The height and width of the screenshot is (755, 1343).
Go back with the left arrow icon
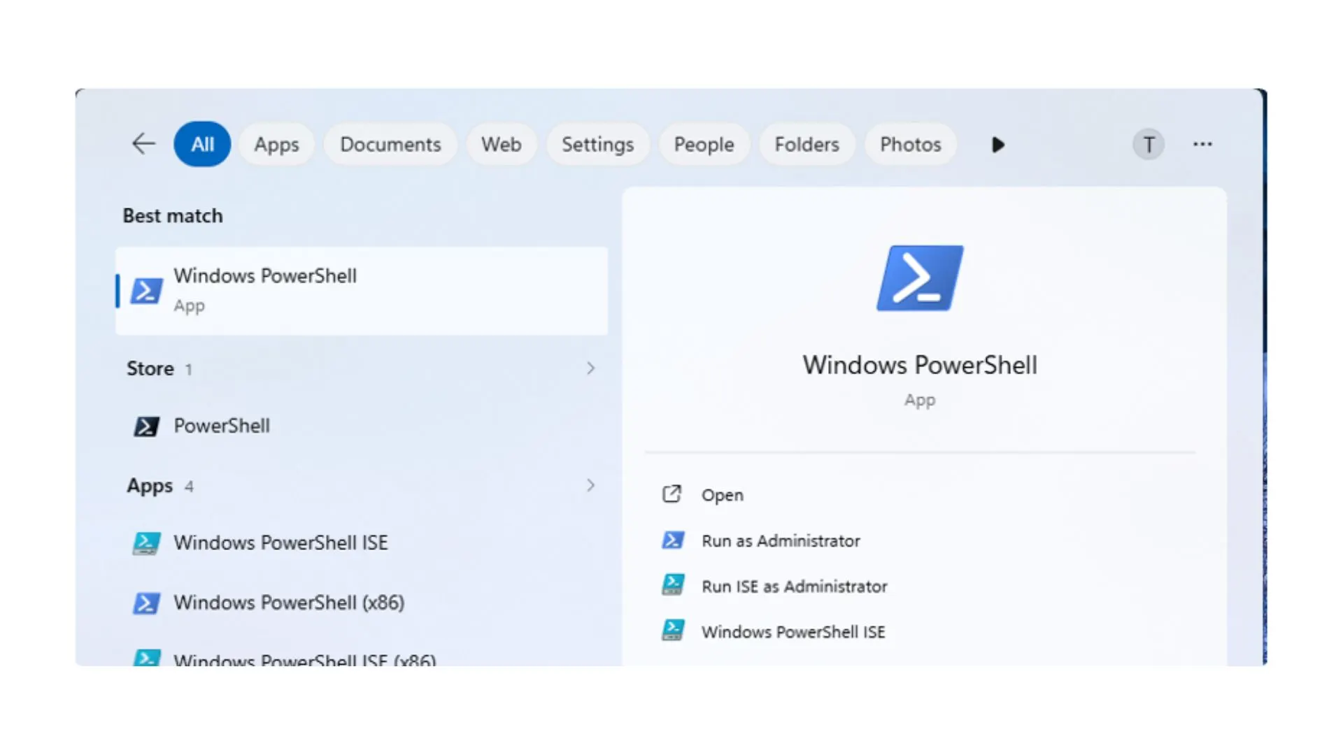(143, 144)
